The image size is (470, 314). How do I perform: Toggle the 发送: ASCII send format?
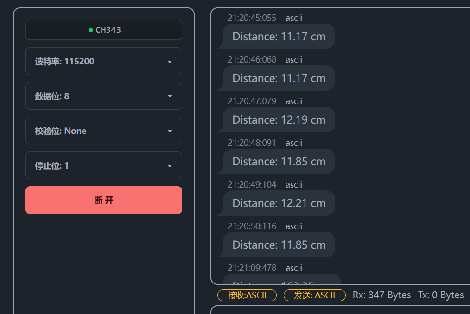(315, 295)
